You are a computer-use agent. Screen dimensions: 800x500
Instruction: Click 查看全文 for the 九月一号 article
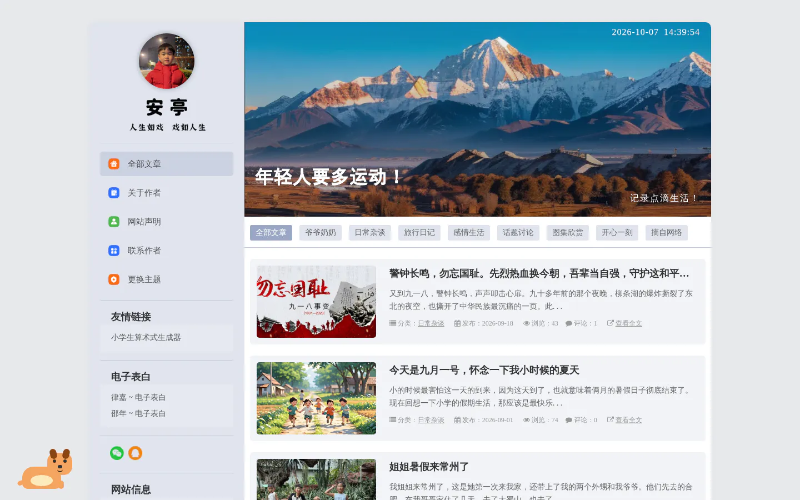tap(629, 420)
